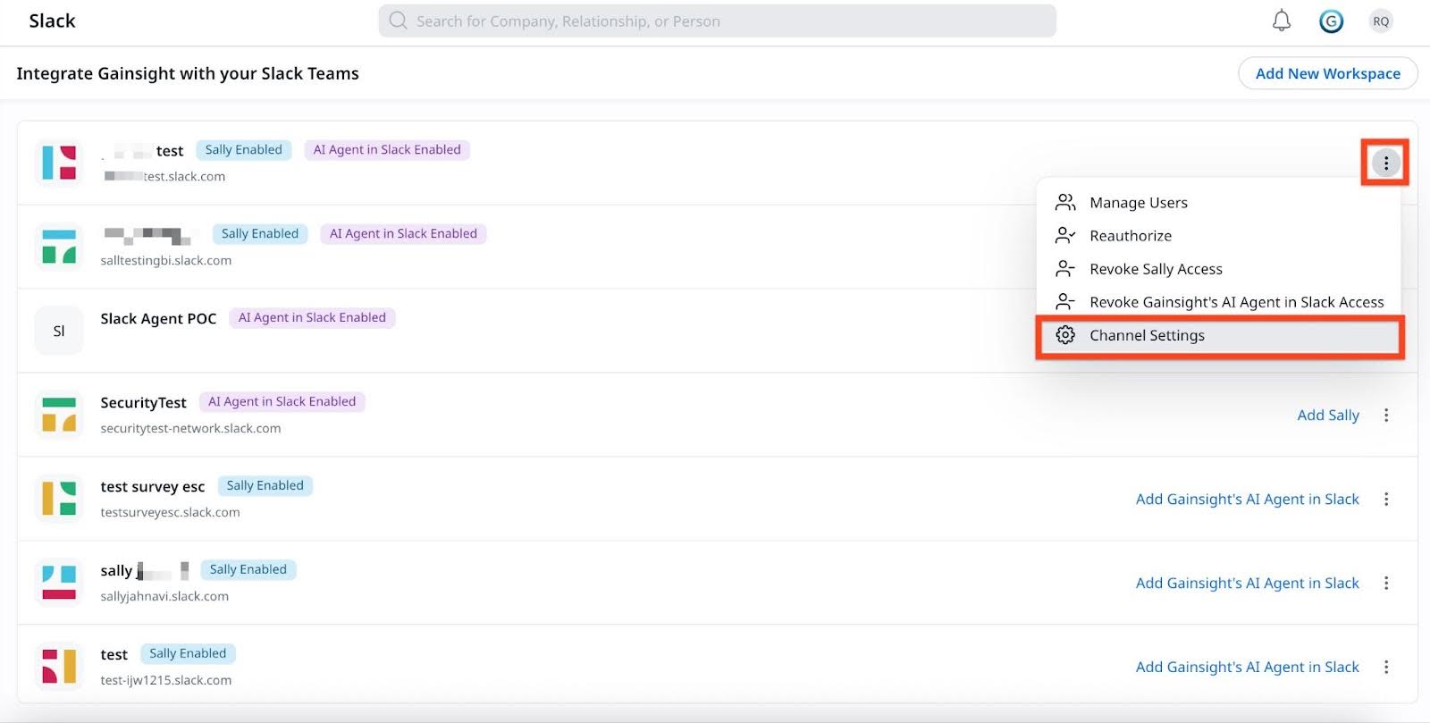
Task: Click the Revoke AI Agent user-minus icon
Action: 1065,302
